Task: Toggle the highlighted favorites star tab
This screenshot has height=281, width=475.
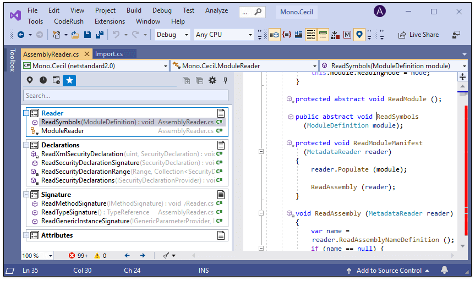Action: [x=69, y=80]
